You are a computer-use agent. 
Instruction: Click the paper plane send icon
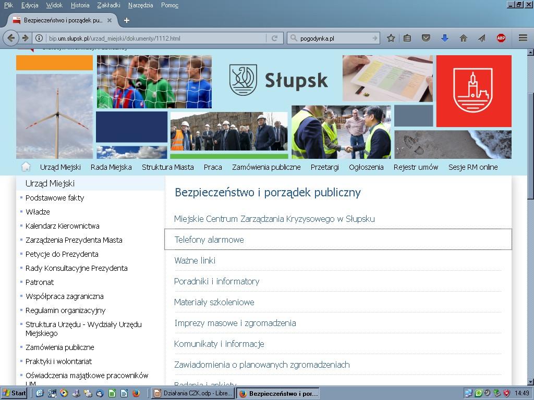[481, 38]
